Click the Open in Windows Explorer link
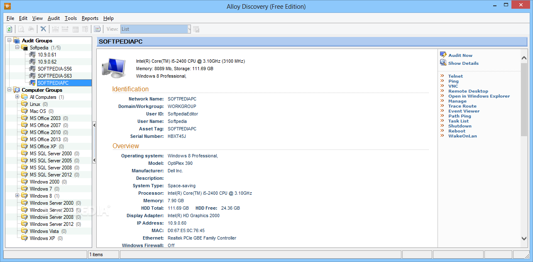The width and height of the screenshot is (533, 262). click(479, 96)
